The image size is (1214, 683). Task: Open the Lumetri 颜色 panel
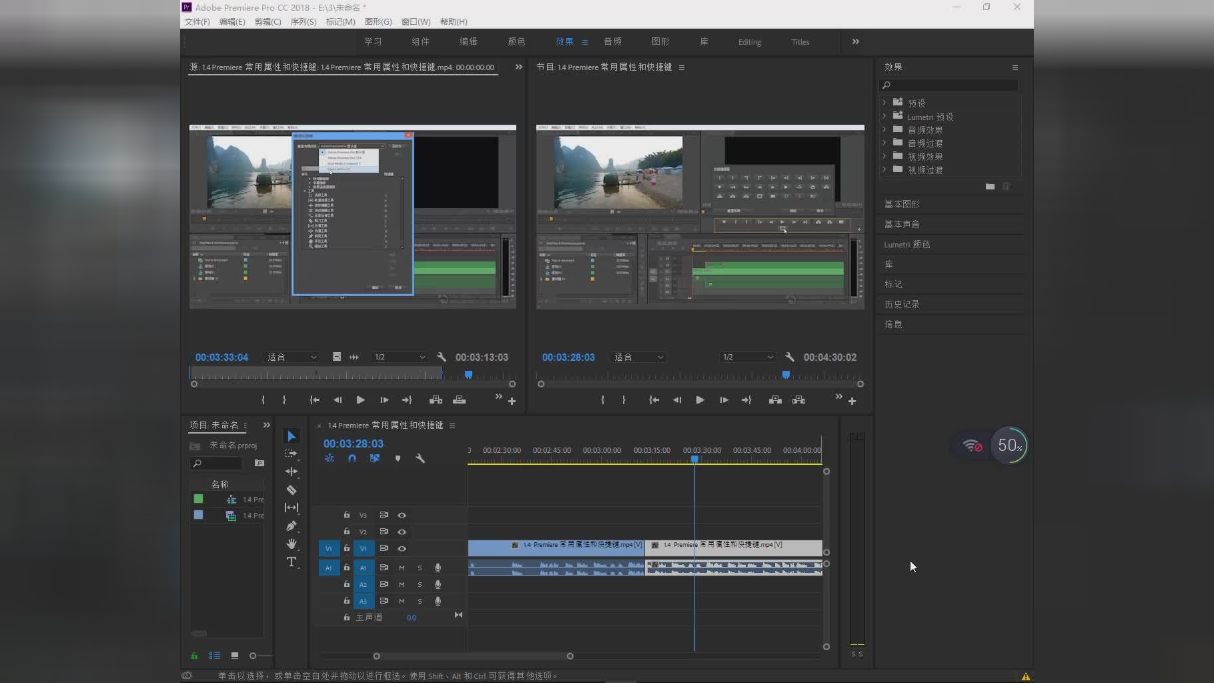[x=906, y=244]
